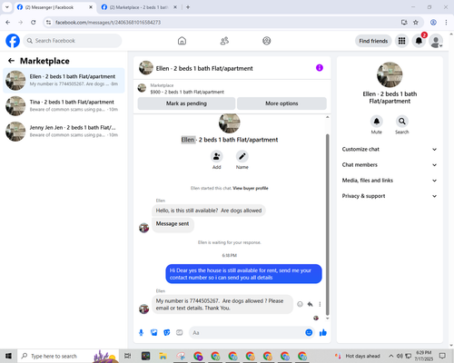The image size is (454, 363).
Task: Open Chrome profile icon
Action: [433, 23]
